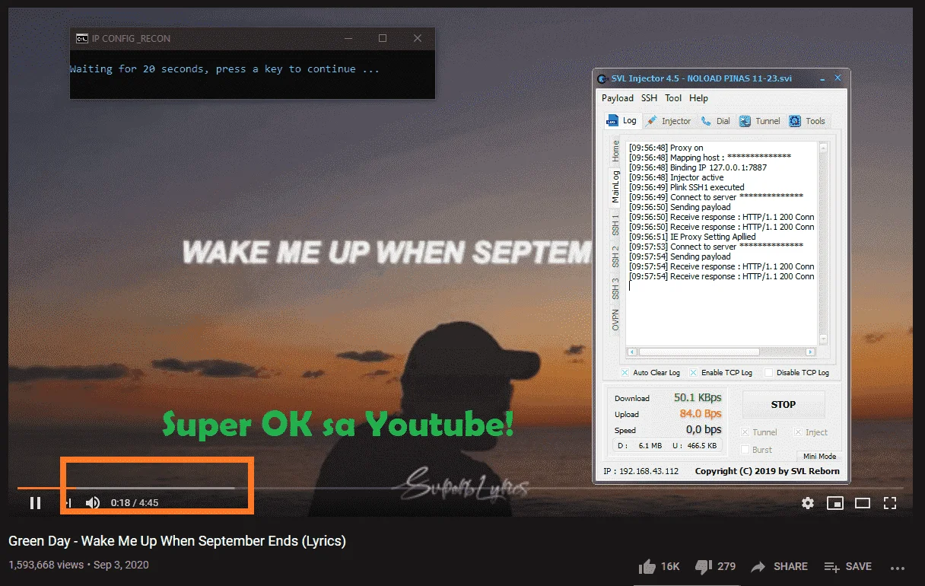Open more actions three-dot menu
Viewport: 925px width, 586px height.
coord(898,567)
